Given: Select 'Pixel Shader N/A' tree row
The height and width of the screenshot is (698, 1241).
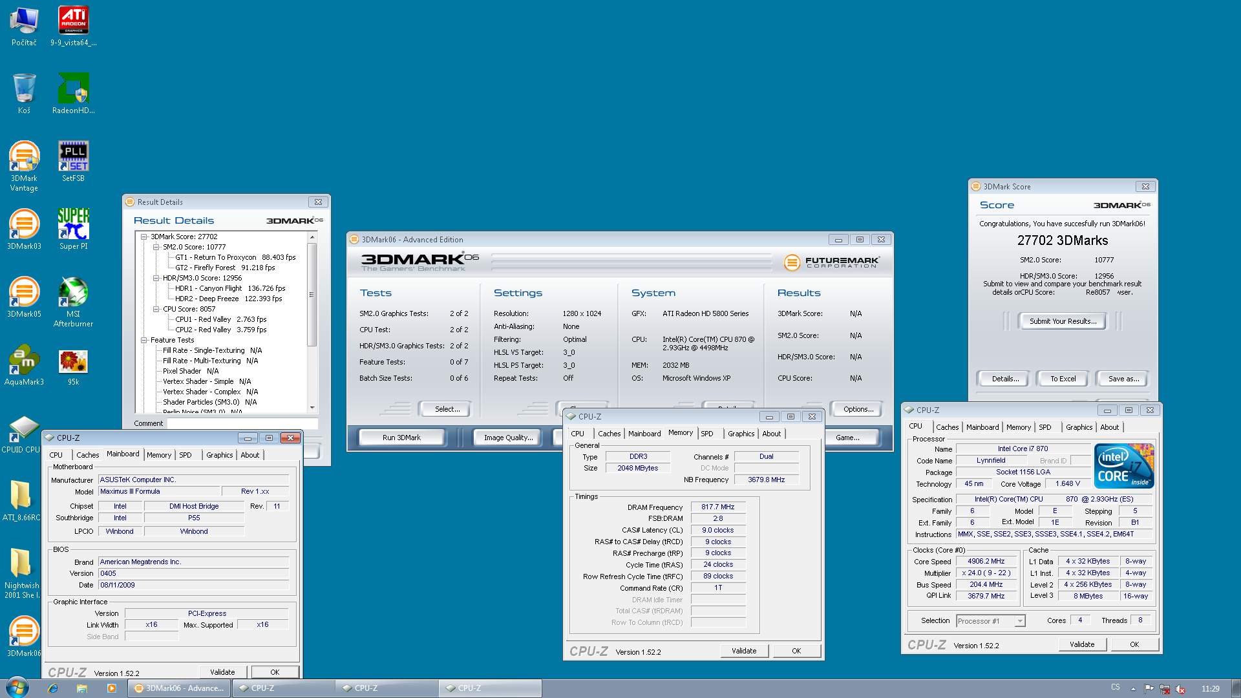Looking at the screenshot, I should point(191,371).
